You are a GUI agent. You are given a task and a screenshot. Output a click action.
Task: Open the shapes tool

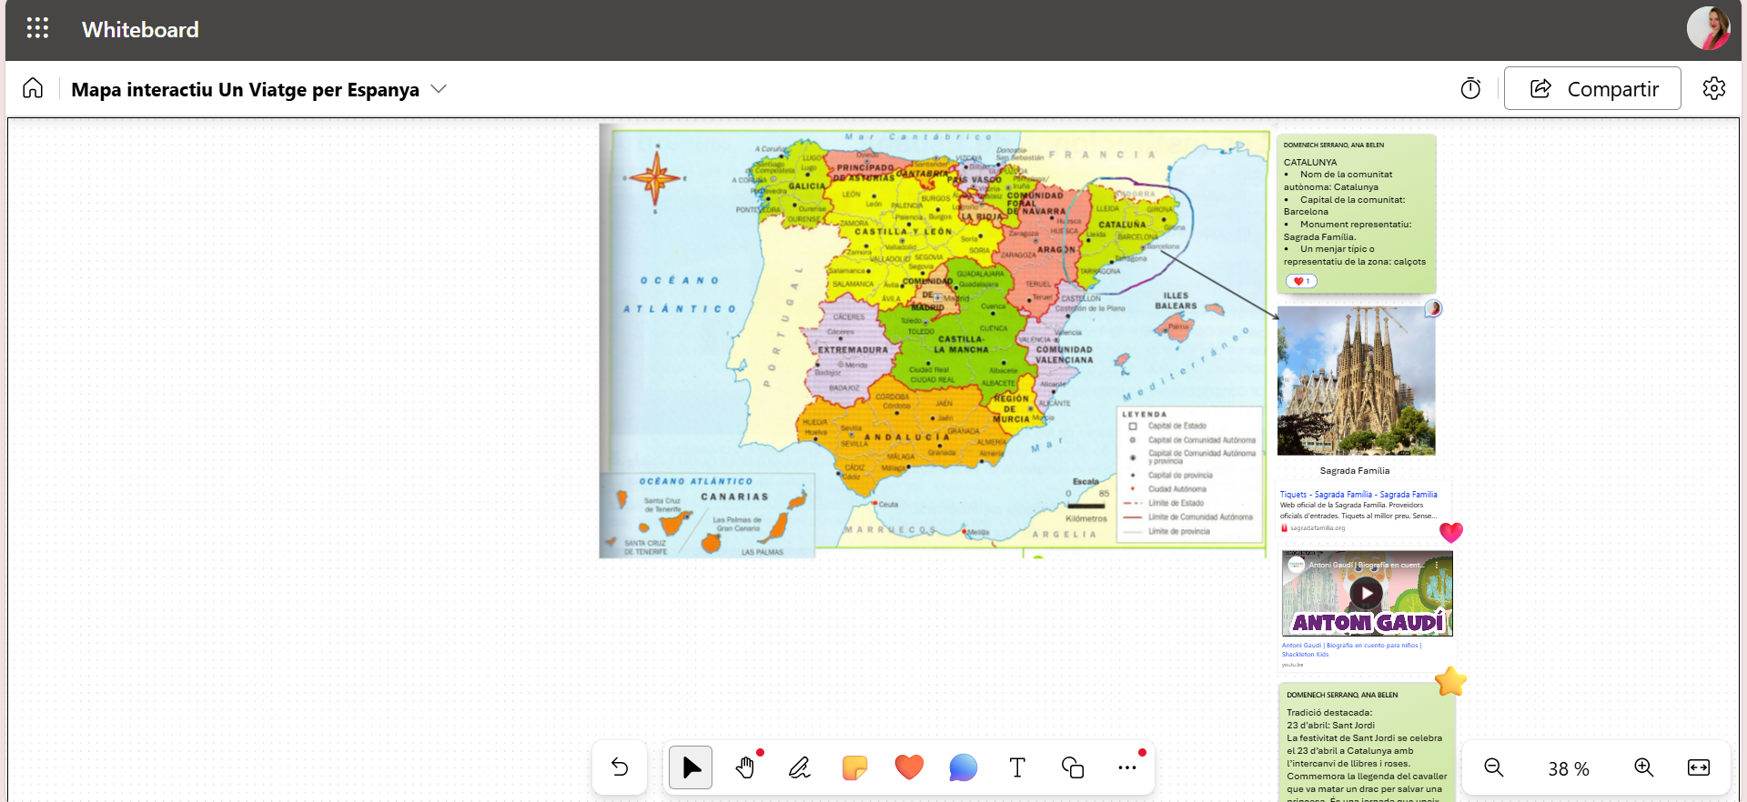1072,767
